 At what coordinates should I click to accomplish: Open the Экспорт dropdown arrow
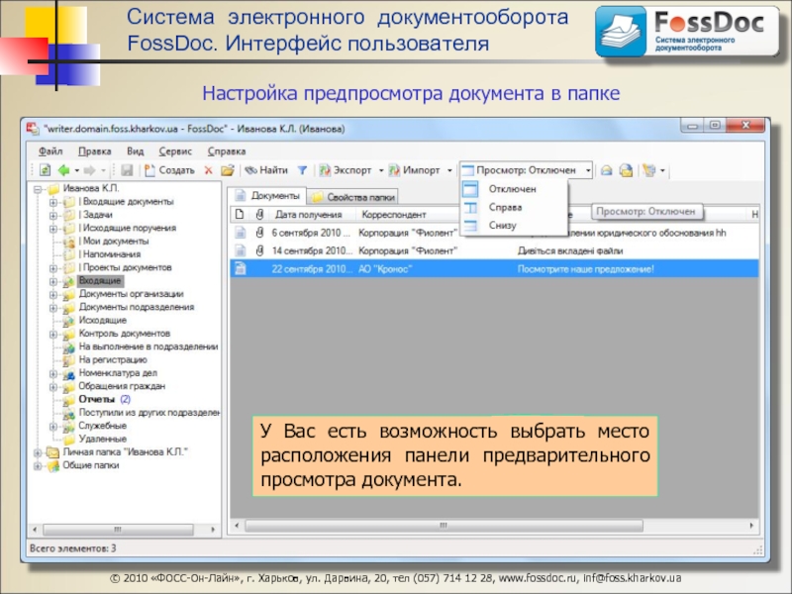click(381, 170)
